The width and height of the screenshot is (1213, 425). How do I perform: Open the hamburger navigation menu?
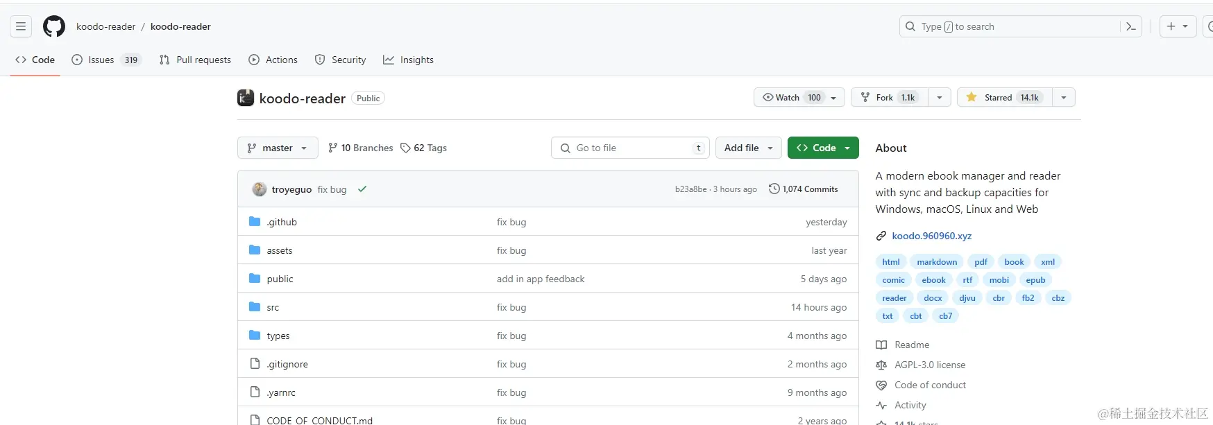(21, 26)
